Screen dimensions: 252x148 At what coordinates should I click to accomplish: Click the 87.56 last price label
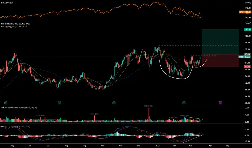tap(247, 57)
